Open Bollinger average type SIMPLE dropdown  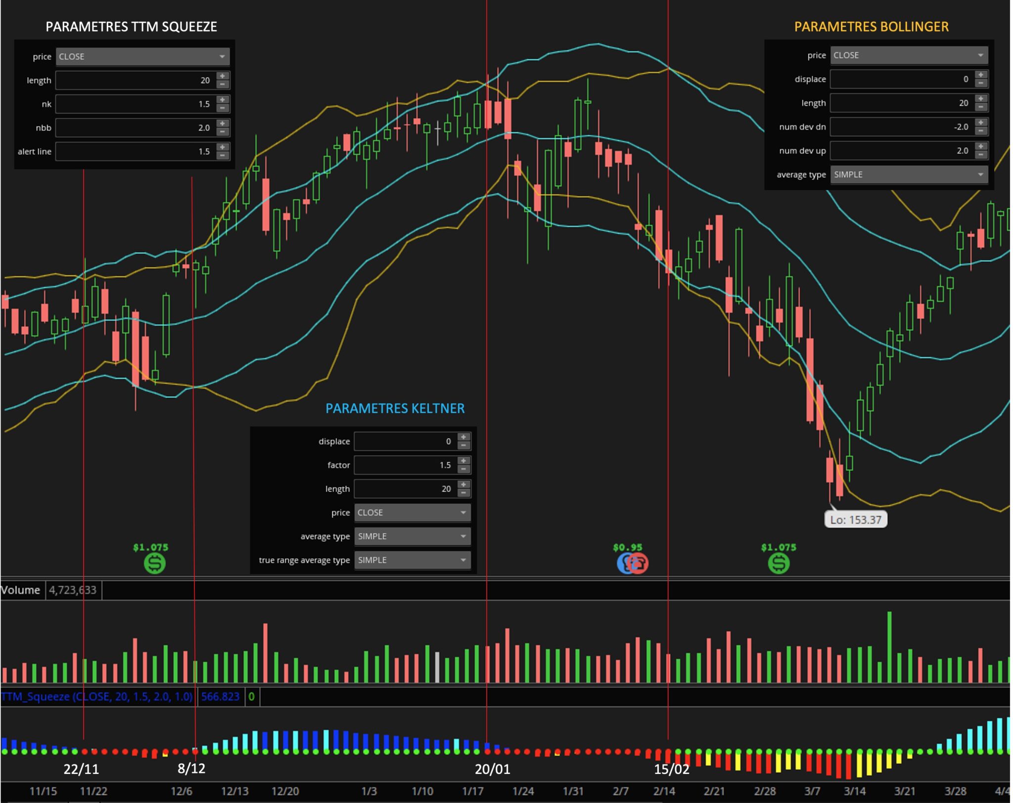point(909,174)
